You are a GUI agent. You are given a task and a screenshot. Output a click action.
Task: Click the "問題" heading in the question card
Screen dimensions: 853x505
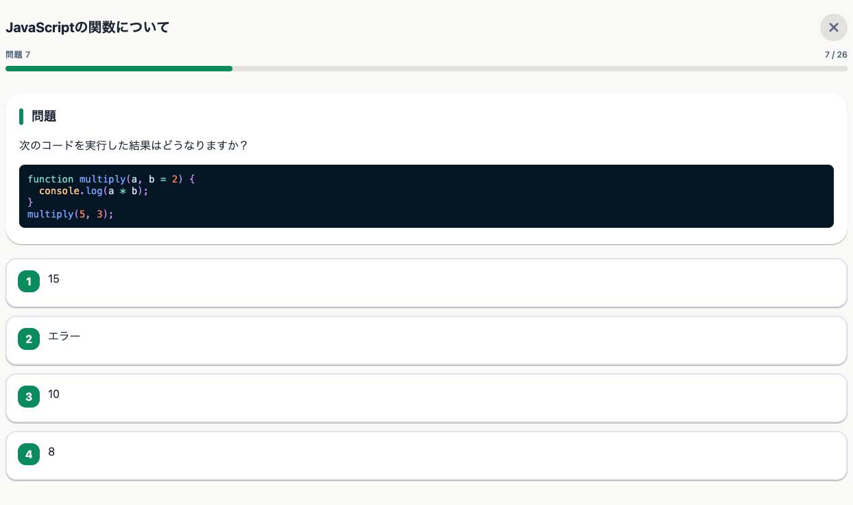[44, 117]
